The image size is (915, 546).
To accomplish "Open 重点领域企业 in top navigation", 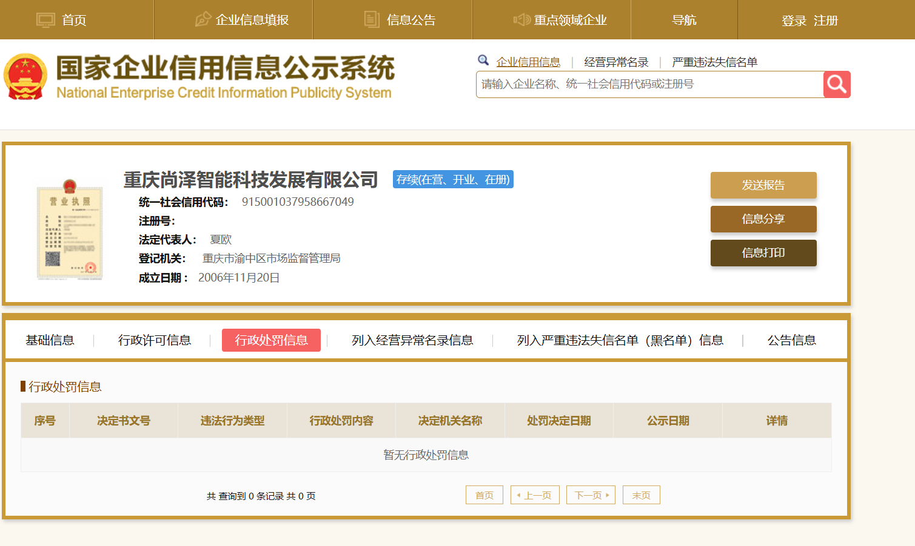I will pos(570,20).
